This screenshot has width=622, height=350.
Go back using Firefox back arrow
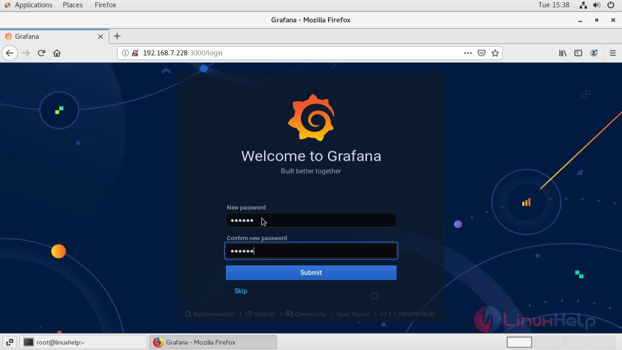tap(10, 53)
